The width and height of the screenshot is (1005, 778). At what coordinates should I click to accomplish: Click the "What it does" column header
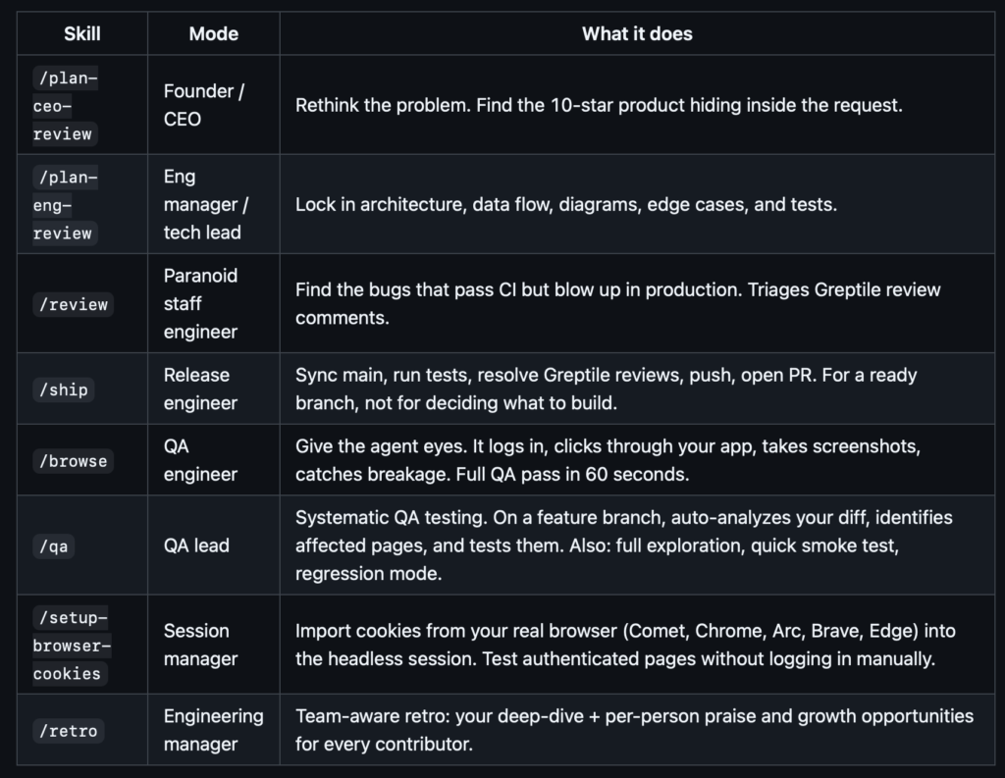point(637,33)
